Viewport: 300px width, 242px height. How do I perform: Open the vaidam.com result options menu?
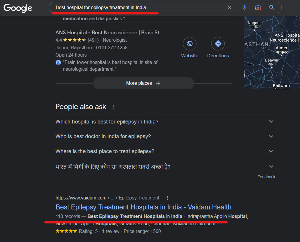point(167,198)
